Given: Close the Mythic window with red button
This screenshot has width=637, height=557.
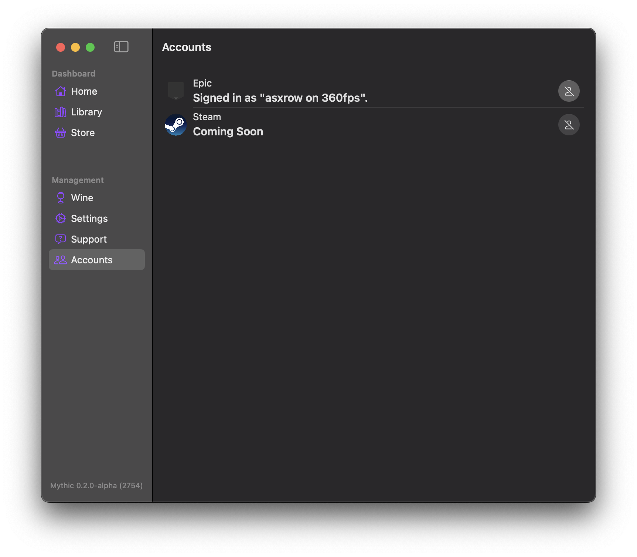Looking at the screenshot, I should (61, 47).
